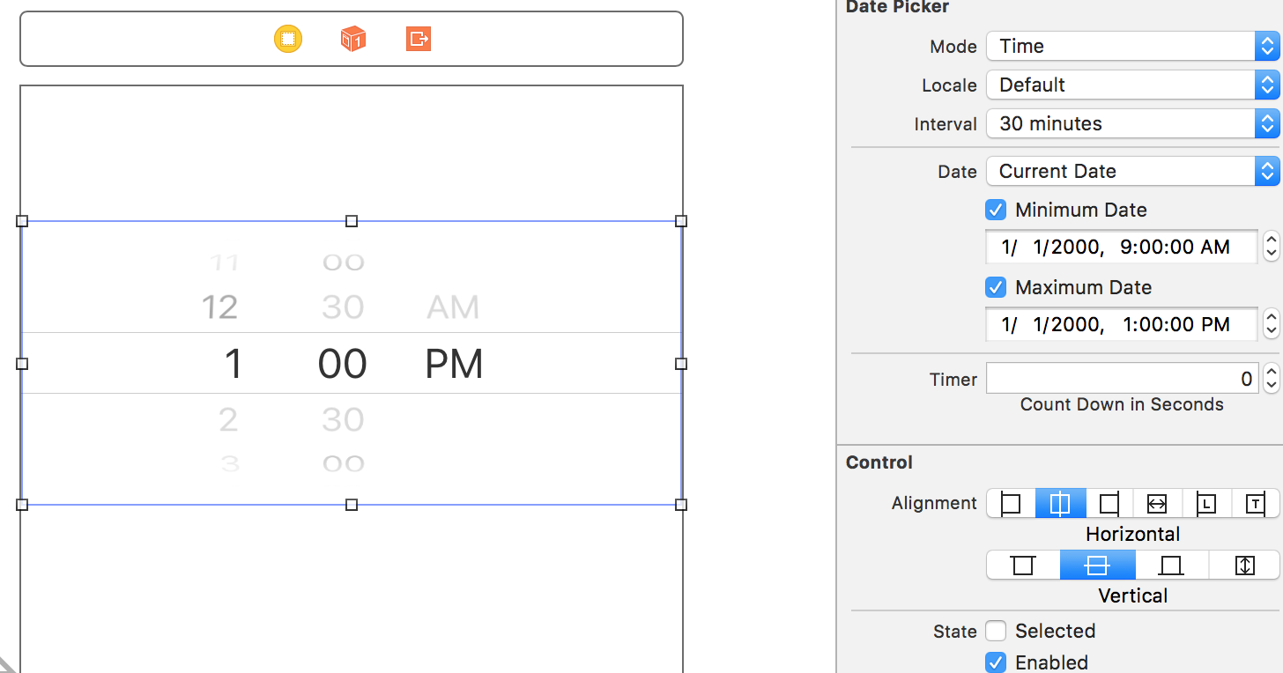Click the Timer countdown seconds field
This screenshot has width=1283, height=673.
(x=1122, y=380)
